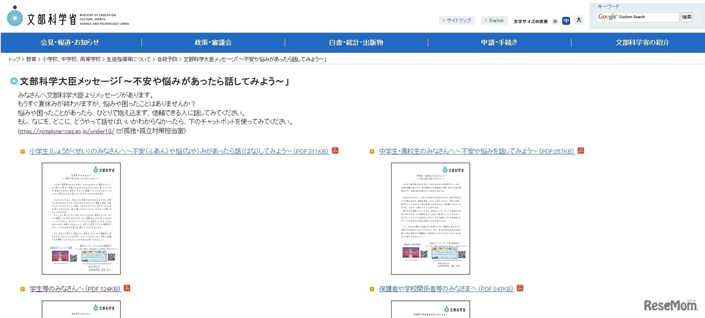Switch to the English site

pos(494,20)
